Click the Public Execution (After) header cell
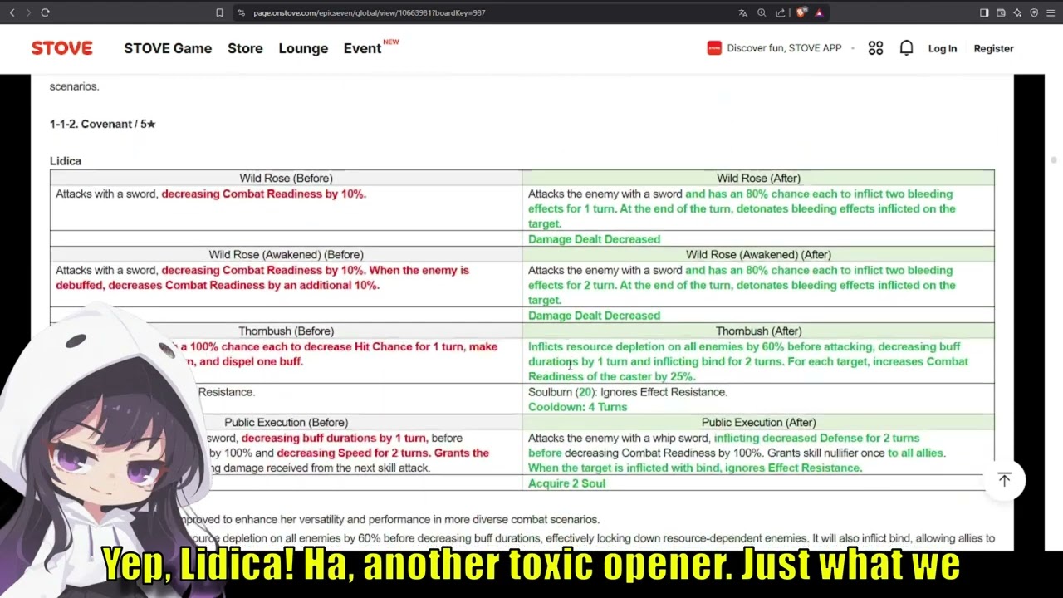Image resolution: width=1063 pixels, height=598 pixels. (758, 422)
